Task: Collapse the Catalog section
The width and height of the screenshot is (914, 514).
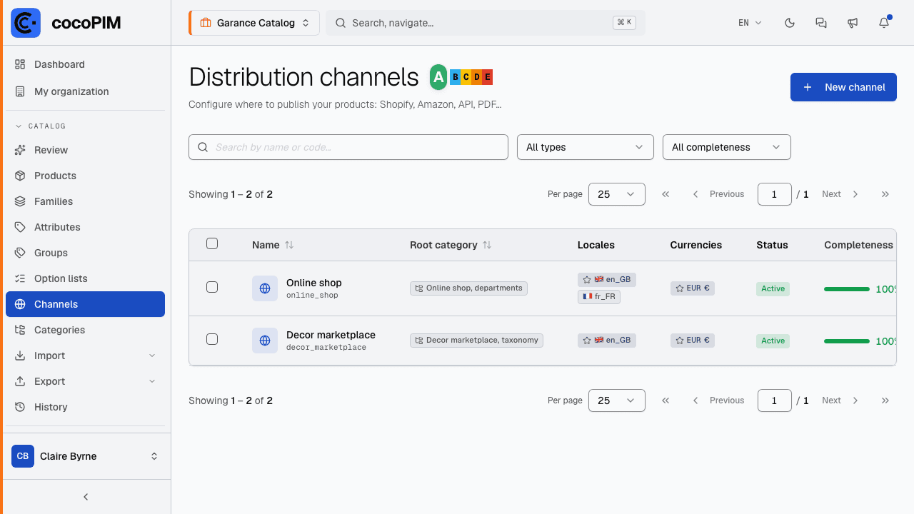Action: click(41, 126)
